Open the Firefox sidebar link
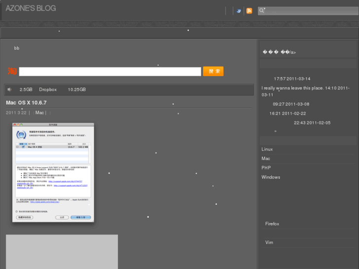Image resolution: width=359 pixels, height=269 pixels. tap(272, 224)
